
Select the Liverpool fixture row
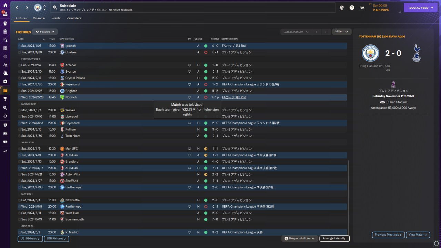point(182,117)
